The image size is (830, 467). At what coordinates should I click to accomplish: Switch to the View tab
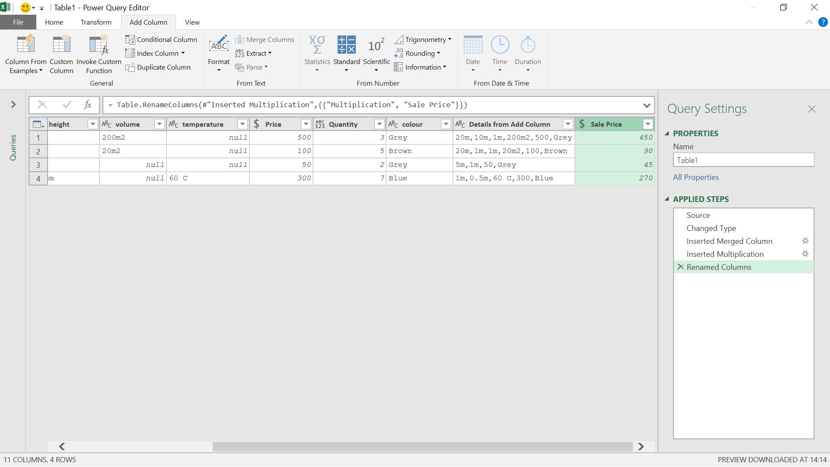point(192,22)
